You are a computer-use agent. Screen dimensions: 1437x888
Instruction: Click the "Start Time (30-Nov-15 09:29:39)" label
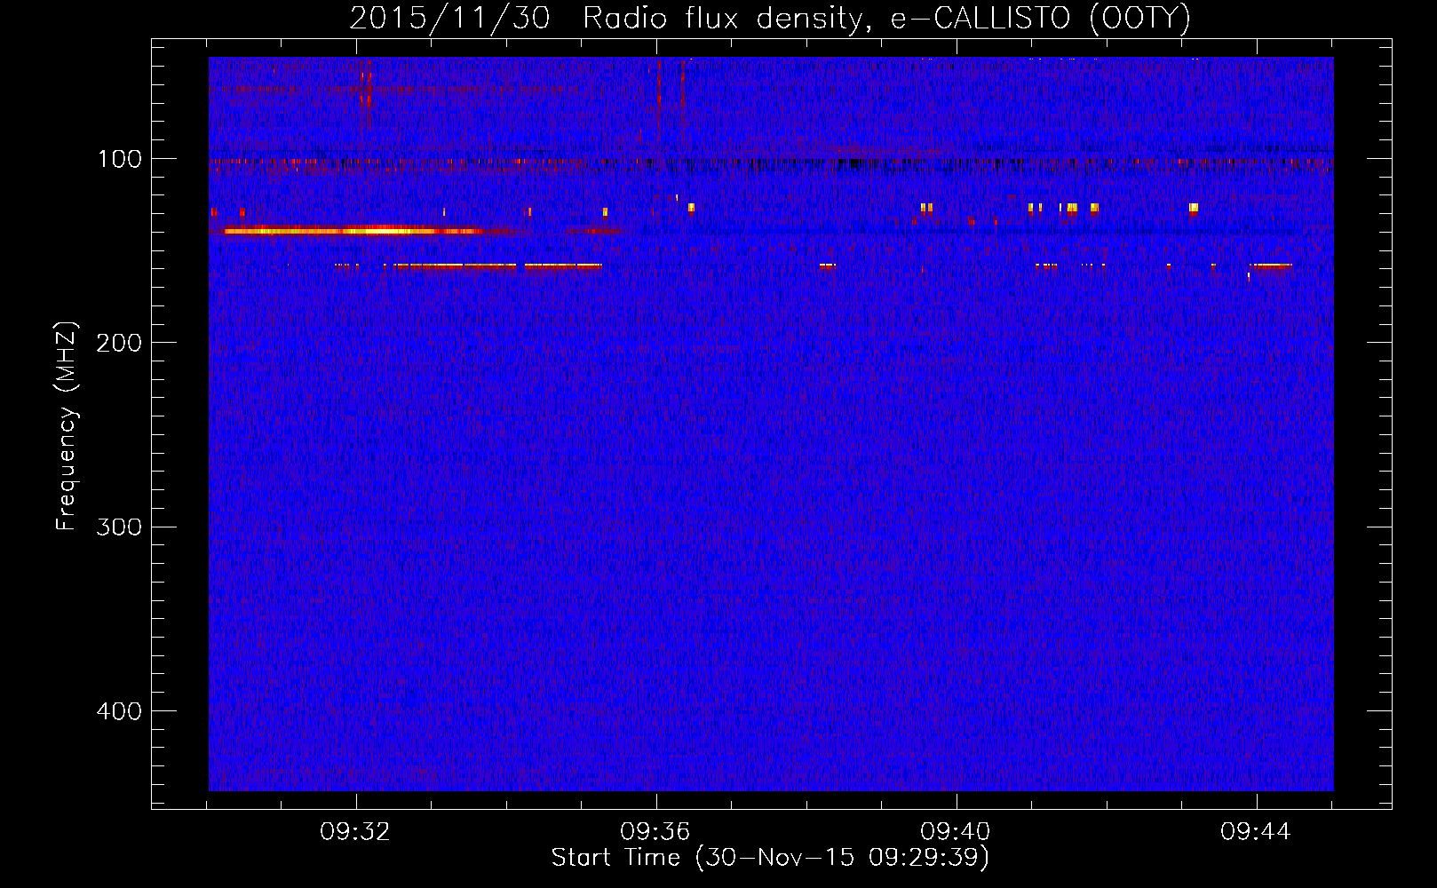[x=770, y=858]
